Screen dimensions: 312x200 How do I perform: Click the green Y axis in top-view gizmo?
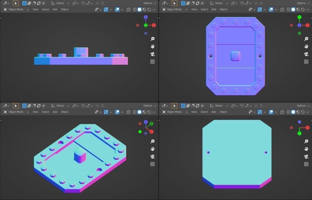(299, 17)
